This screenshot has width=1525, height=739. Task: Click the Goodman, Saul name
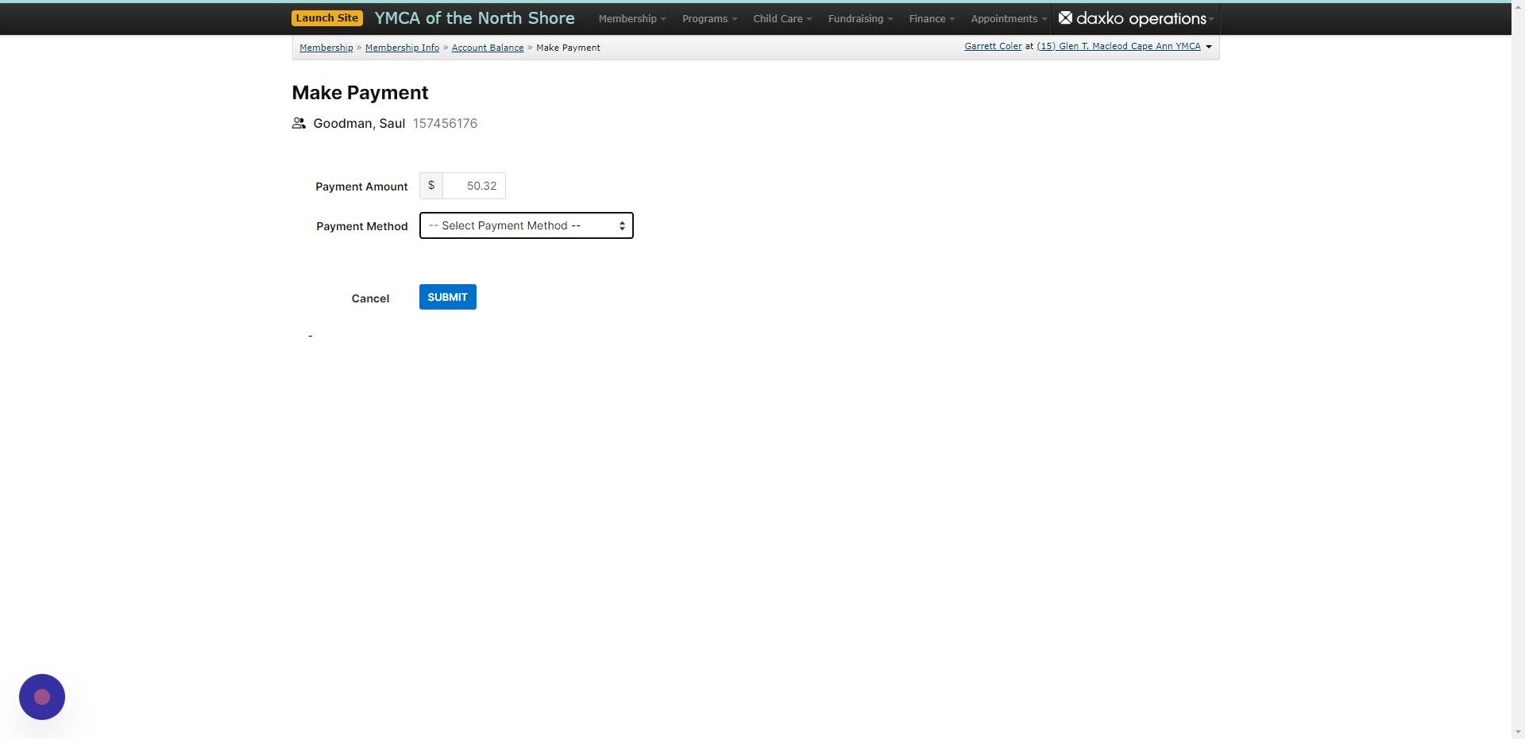pos(359,123)
